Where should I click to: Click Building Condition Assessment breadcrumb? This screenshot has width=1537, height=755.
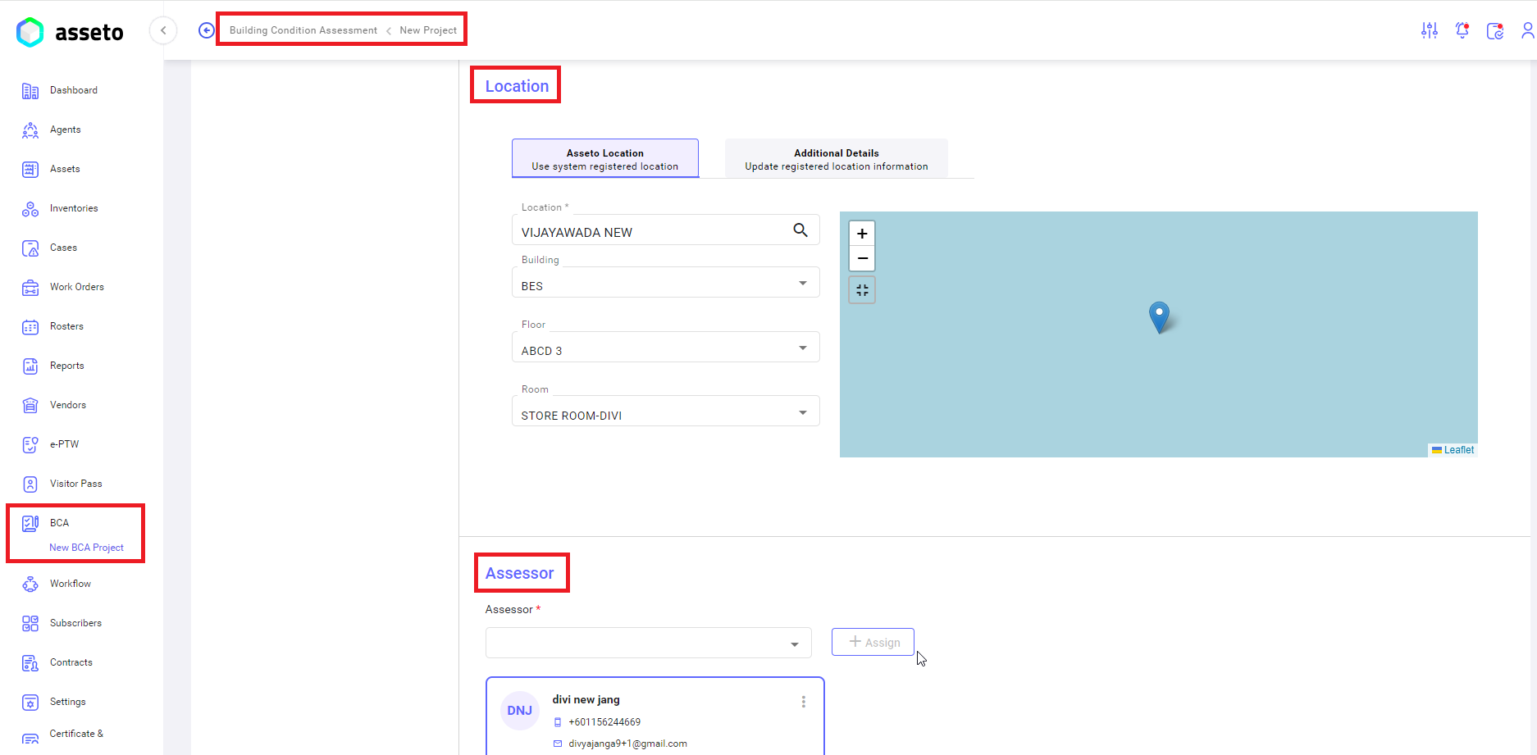303,30
